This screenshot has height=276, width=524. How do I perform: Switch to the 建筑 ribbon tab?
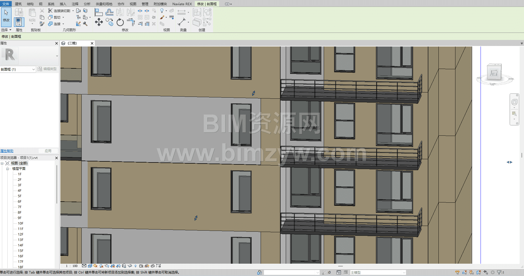tap(18, 4)
